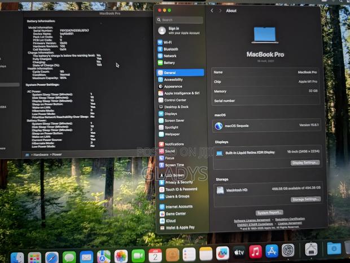Select General in the sidebar
This screenshot has width=350, height=263.
pos(180,73)
